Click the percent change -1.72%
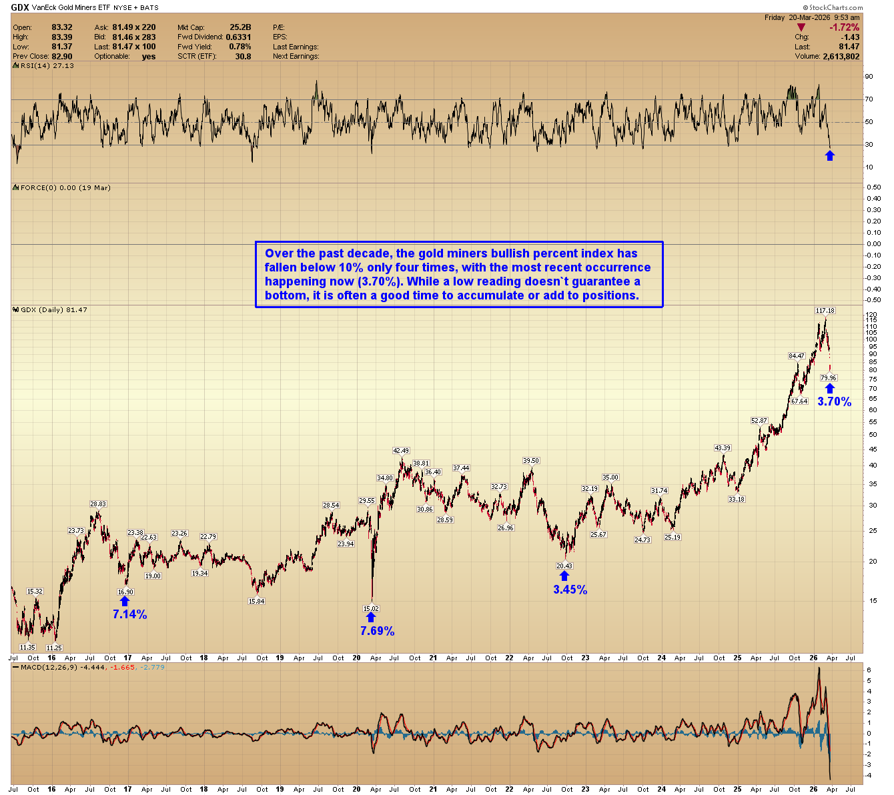 coord(844,27)
